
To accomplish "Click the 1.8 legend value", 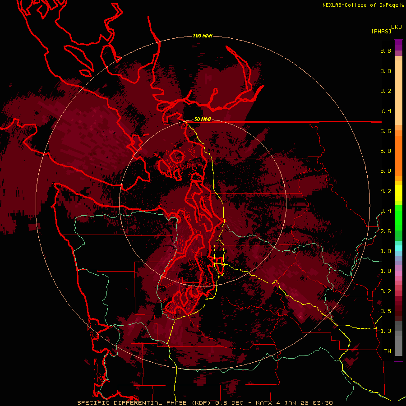I will (386, 251).
